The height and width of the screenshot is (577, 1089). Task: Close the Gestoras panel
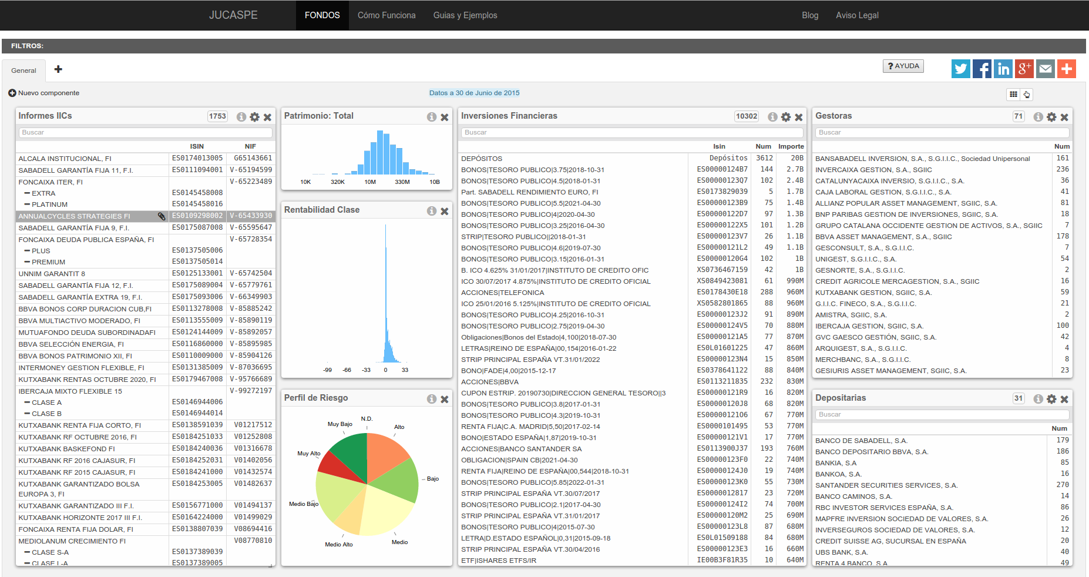1064,117
